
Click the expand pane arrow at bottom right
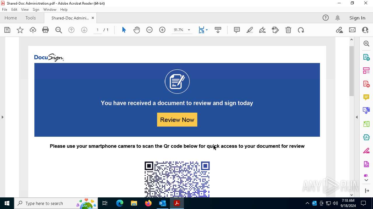(367, 191)
